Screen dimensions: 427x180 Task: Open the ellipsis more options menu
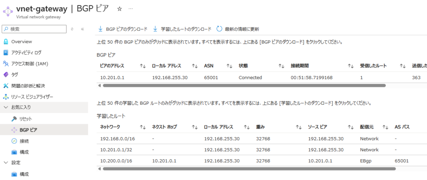[x=131, y=8]
